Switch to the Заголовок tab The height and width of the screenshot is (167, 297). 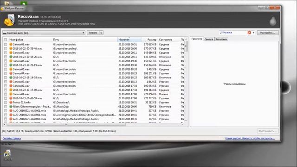point(221,39)
